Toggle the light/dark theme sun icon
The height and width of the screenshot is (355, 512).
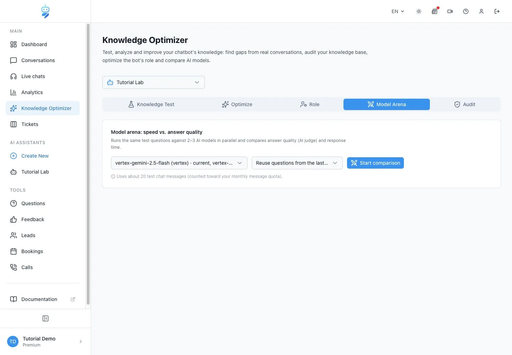[419, 11]
